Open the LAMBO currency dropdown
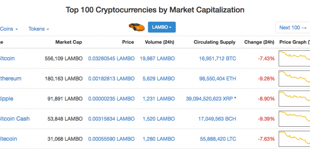 pyautogui.click(x=162, y=27)
